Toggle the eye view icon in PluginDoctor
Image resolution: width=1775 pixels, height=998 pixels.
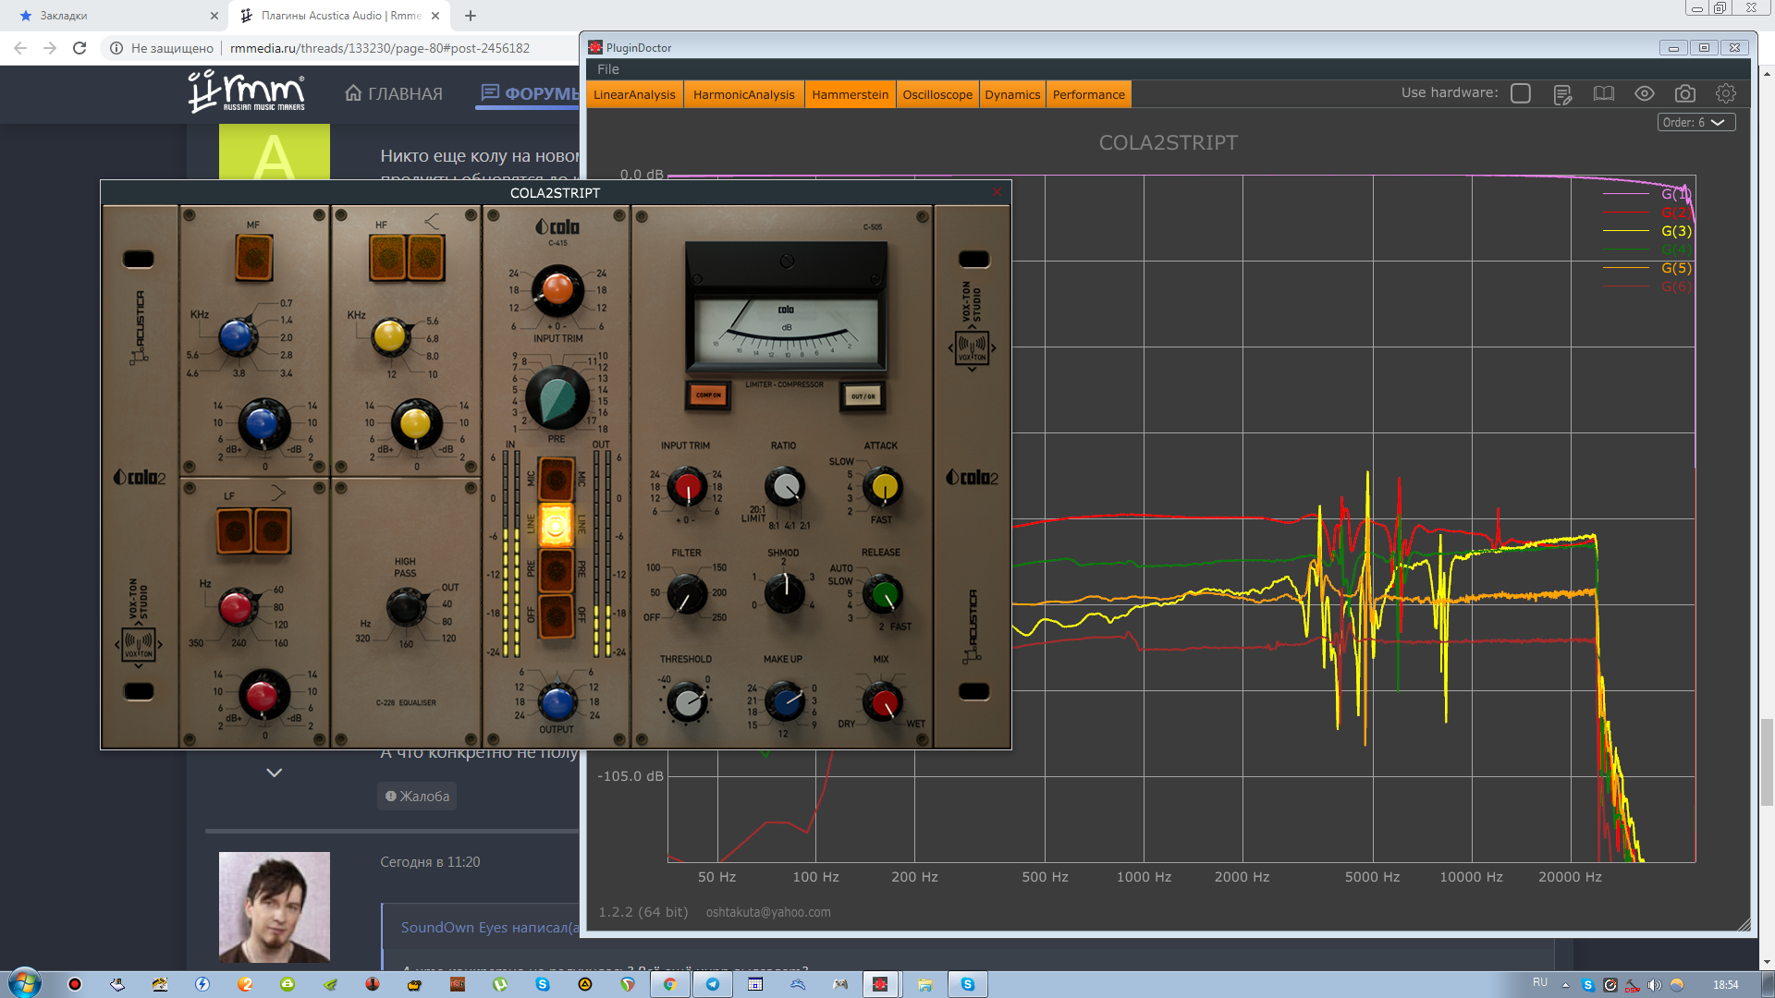(x=1644, y=93)
